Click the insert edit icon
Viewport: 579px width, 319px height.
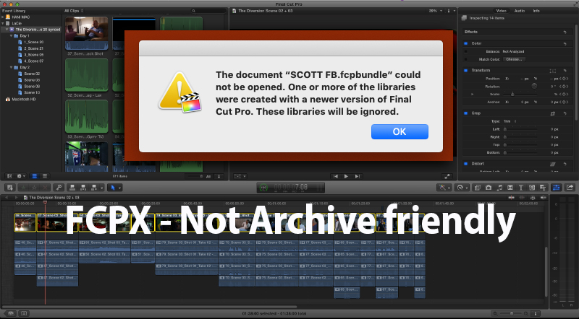click(x=83, y=188)
